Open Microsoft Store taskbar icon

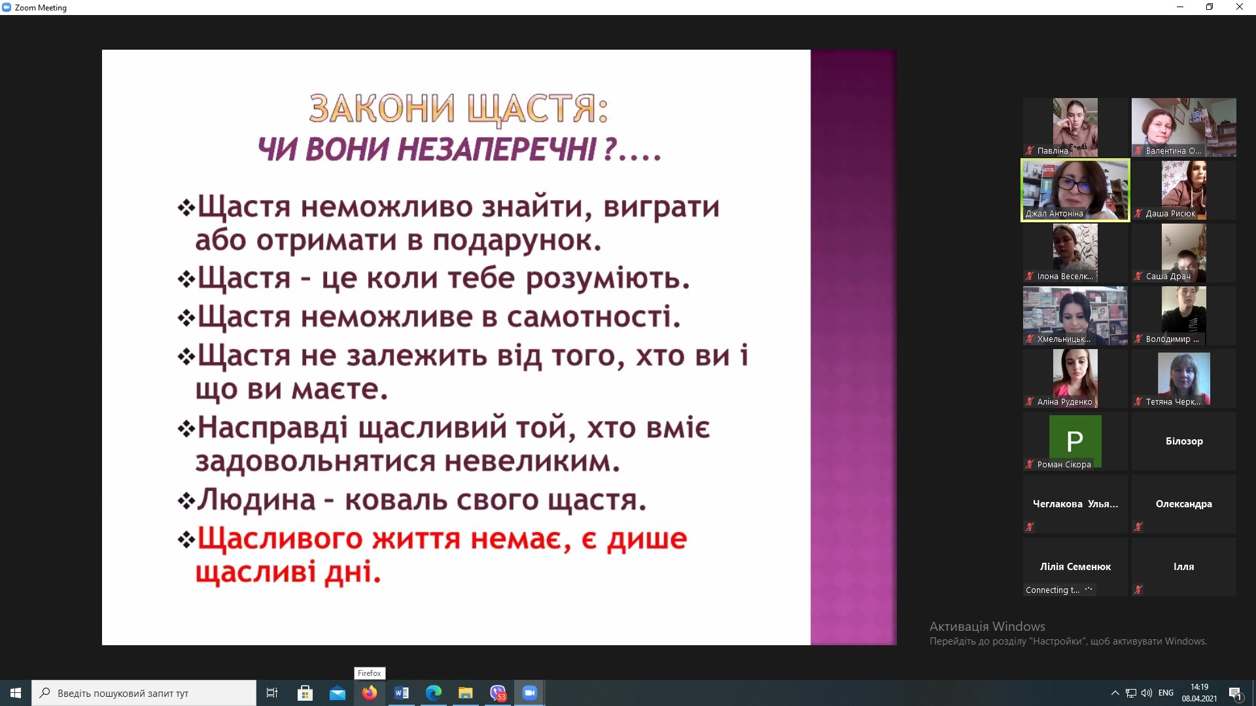pos(305,693)
